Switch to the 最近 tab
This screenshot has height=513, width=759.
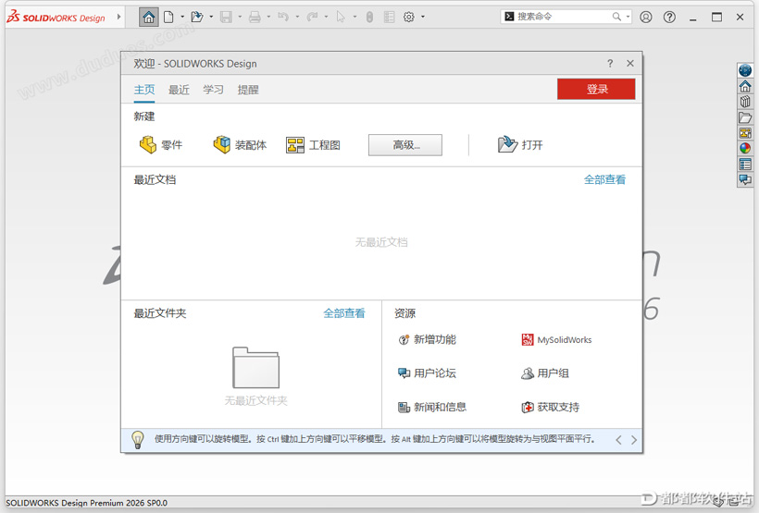point(179,90)
